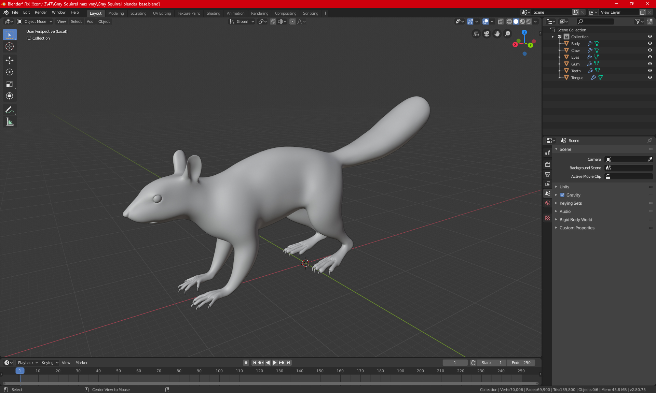
Task: Open the Keying menu in timeline
Action: (x=50, y=363)
